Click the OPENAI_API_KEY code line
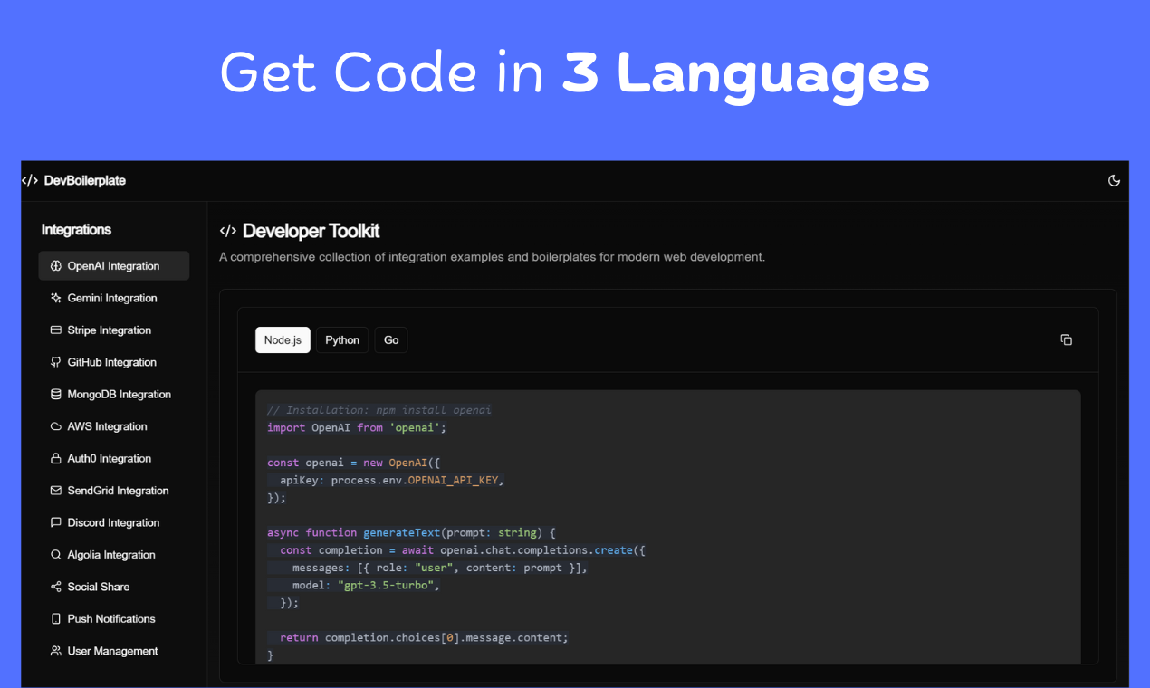1150x688 pixels. point(392,480)
